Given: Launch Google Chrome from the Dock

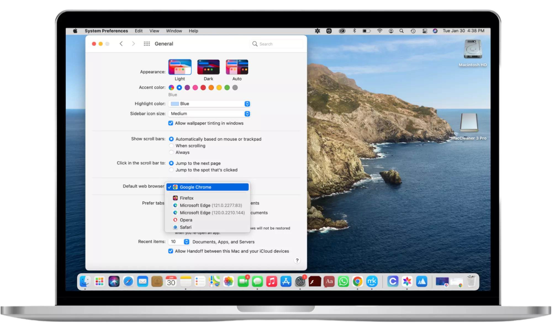Looking at the screenshot, I should click(x=357, y=281).
